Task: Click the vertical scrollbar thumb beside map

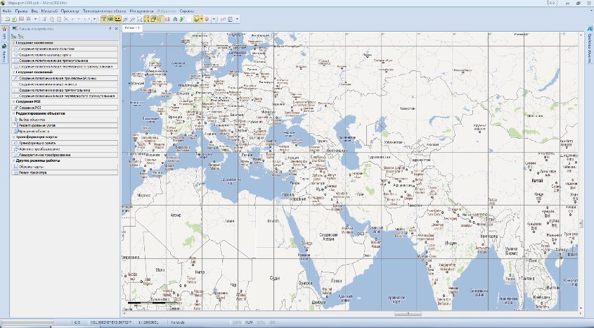Action: tap(581, 223)
